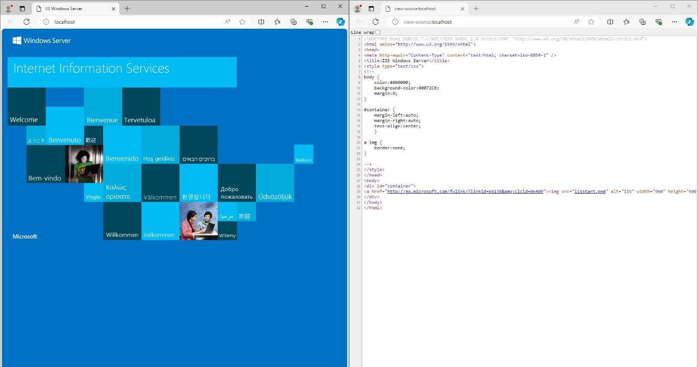Viewport: 698px width, 367px height.
Task: Open Collections in IIS Windows Server window
Action: pos(293,22)
